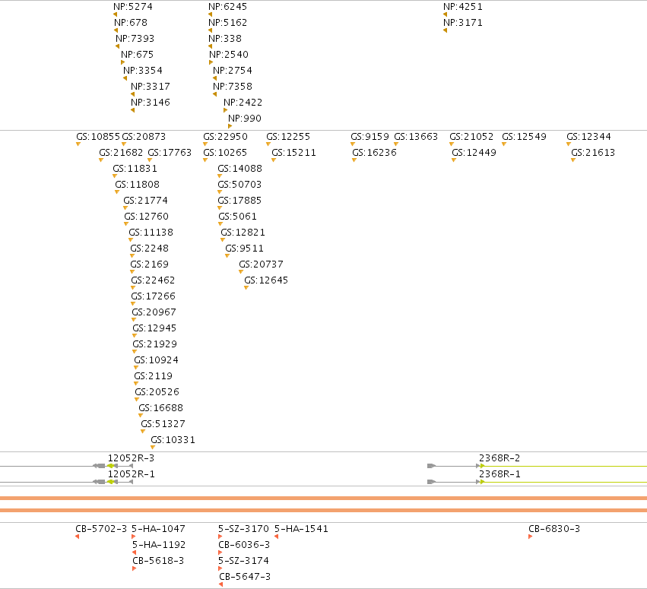Click the GS:51327 label
The image size is (647, 589).
click(x=163, y=424)
